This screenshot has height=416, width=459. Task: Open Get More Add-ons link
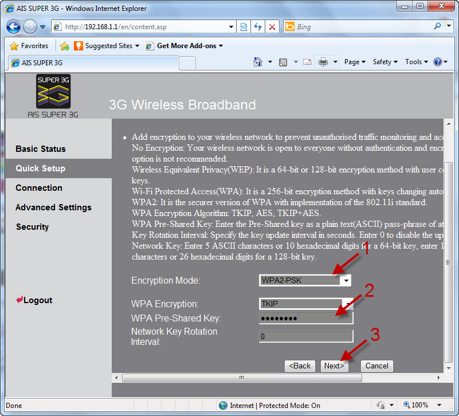[185, 46]
